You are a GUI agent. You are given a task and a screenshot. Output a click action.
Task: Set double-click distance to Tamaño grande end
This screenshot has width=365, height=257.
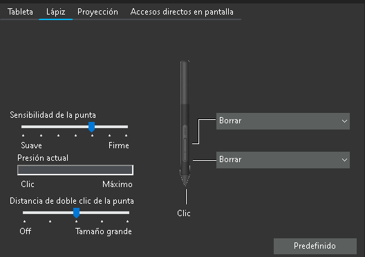pyautogui.click(x=128, y=213)
